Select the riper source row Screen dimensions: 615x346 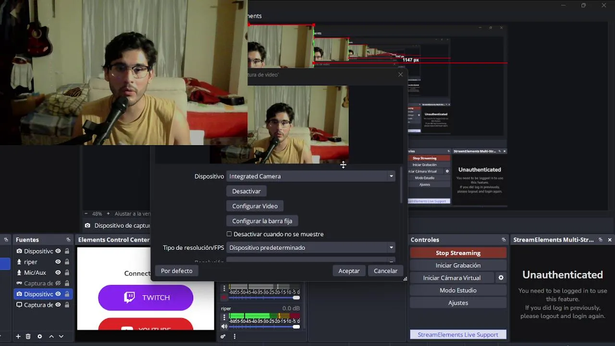42,262
